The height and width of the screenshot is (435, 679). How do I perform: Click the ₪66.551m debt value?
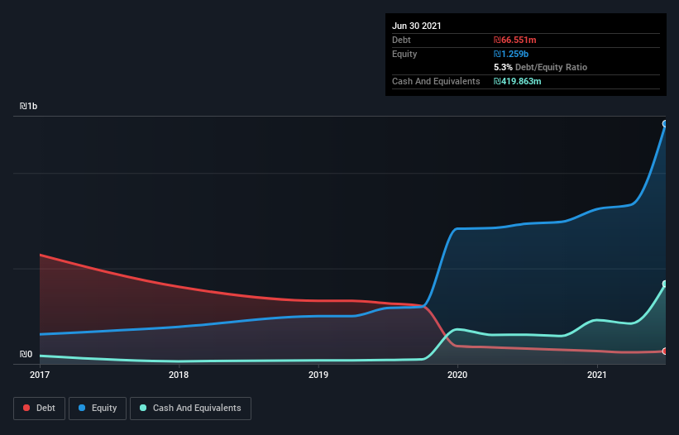[515, 40]
